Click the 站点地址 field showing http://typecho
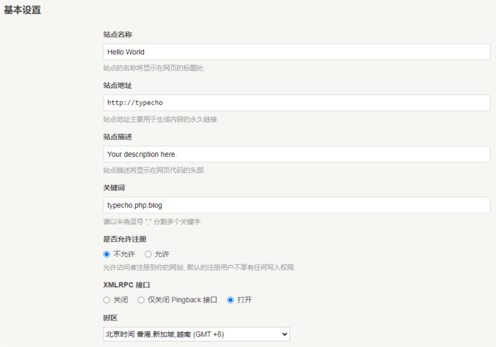Viewport: 496px width, 347px height. (x=296, y=103)
